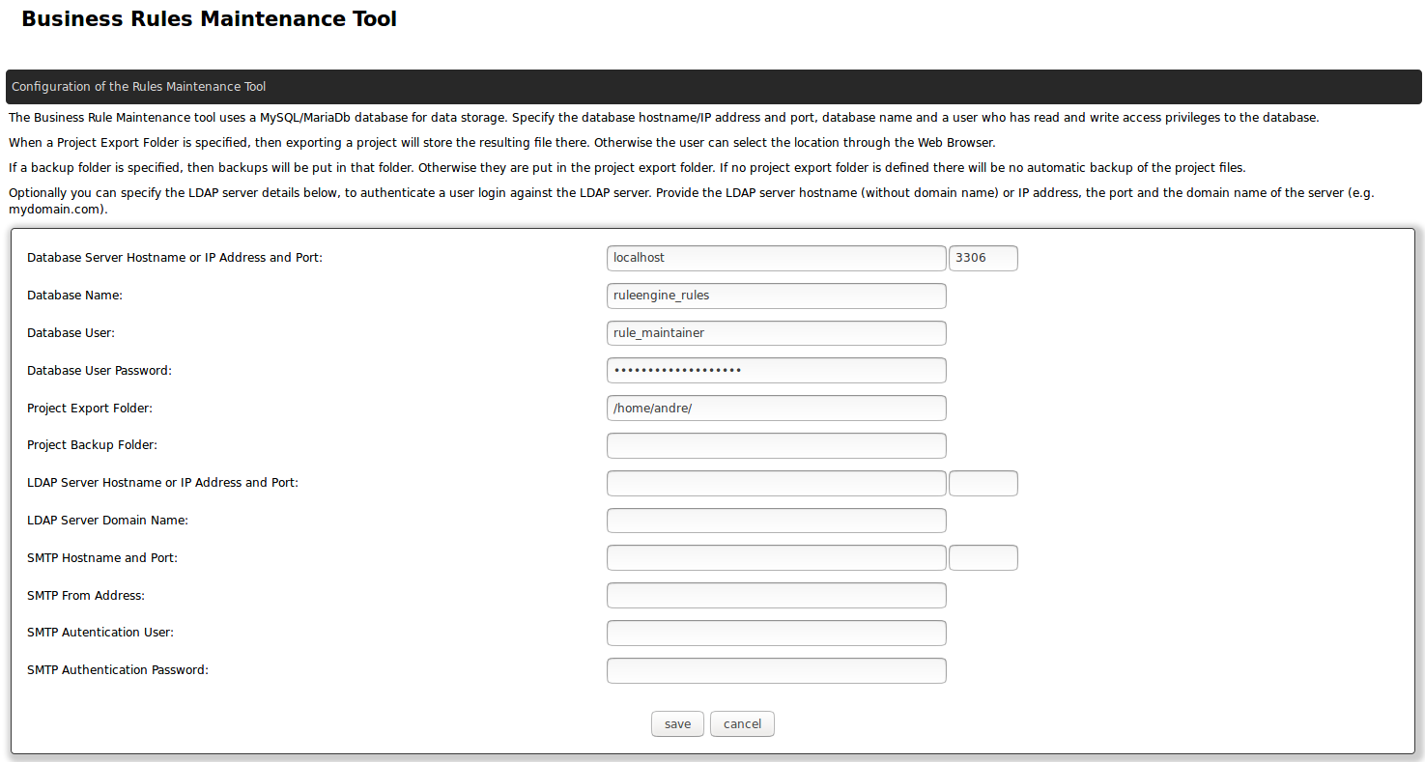The image size is (1425, 762).
Task: Click the cancel button
Action: [x=742, y=724]
